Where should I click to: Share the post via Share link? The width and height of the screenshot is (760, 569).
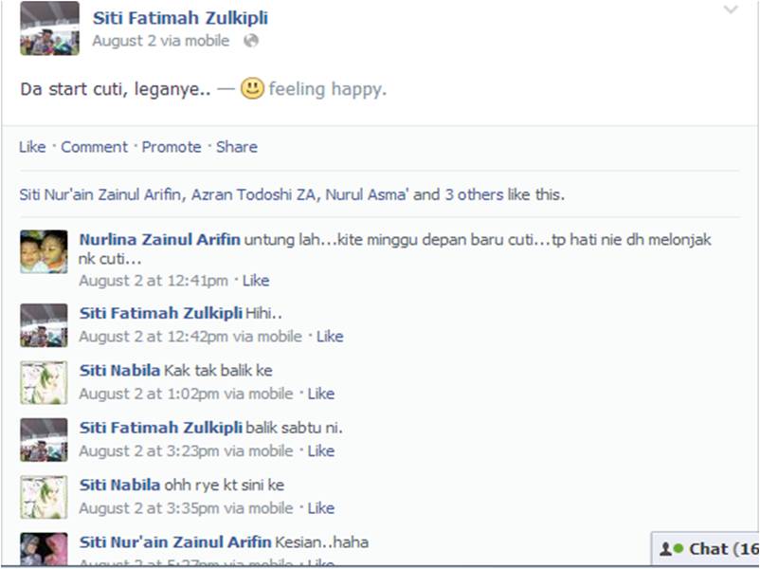(x=237, y=146)
